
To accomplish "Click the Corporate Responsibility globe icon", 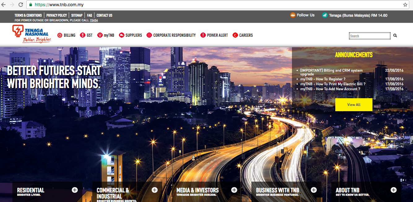I will click(x=149, y=35).
